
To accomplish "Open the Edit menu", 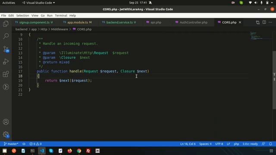I will click(11, 15).
